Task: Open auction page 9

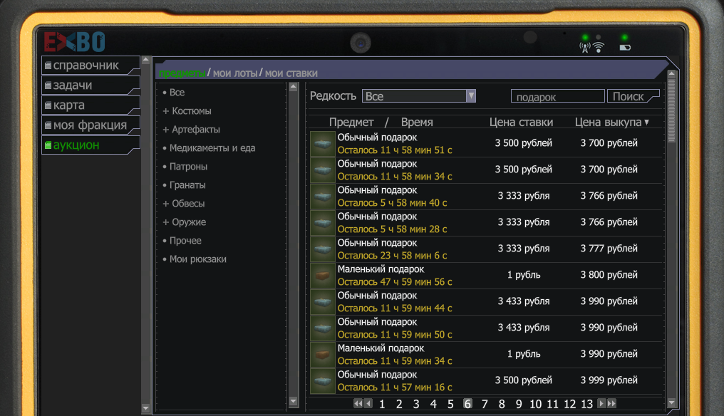Action: click(x=519, y=405)
